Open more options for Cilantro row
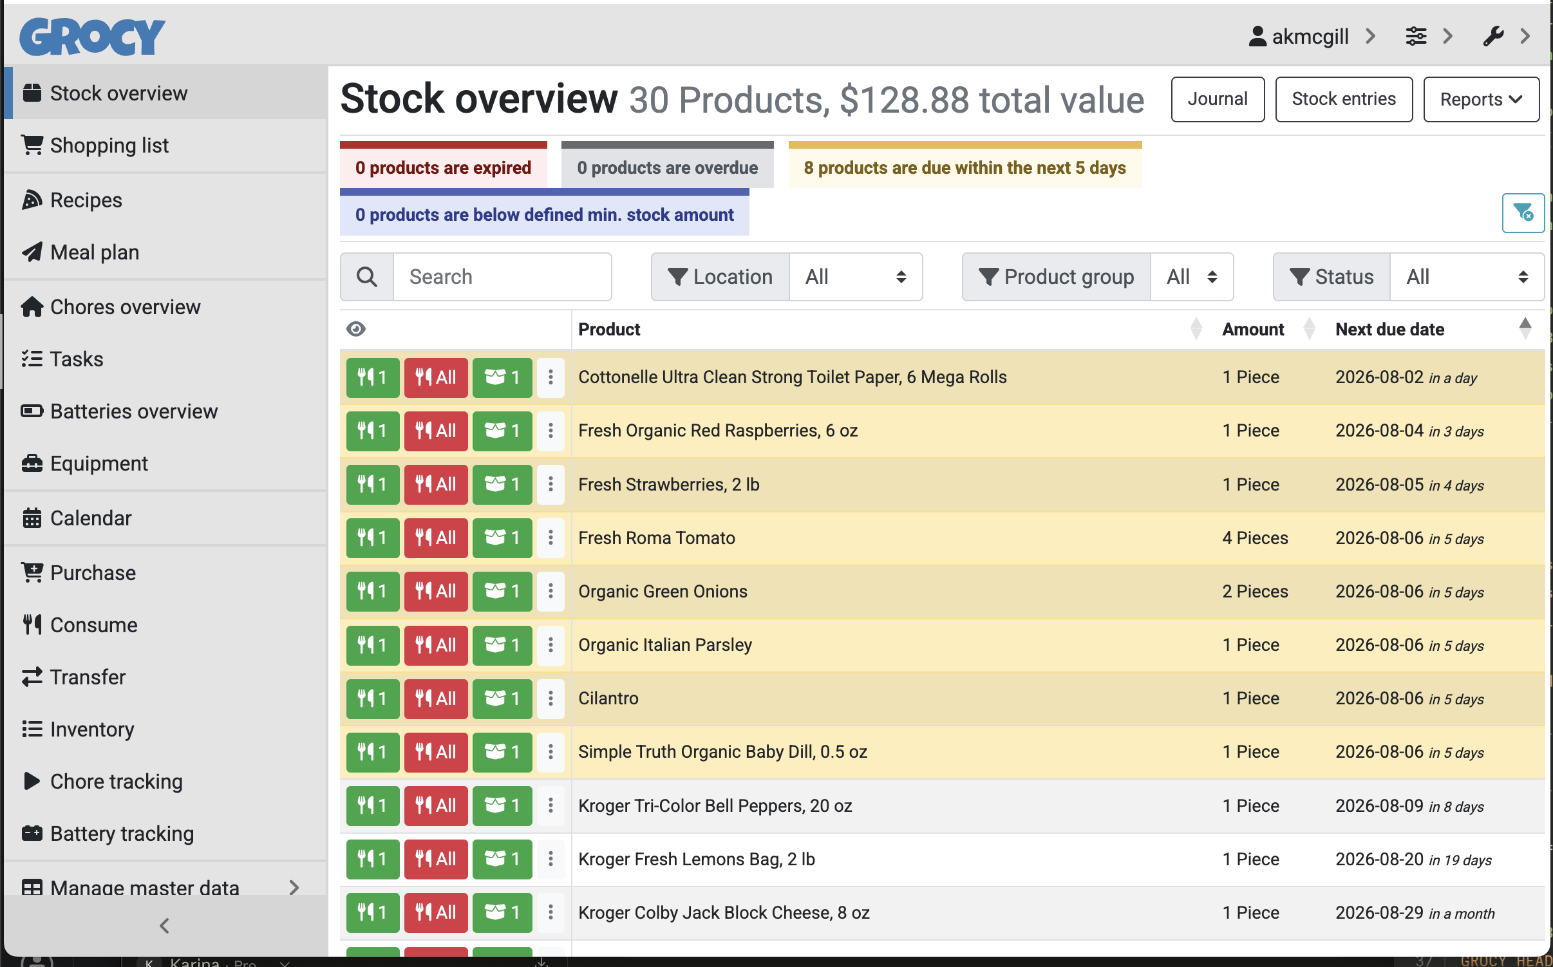This screenshot has width=1553, height=967. tap(551, 699)
